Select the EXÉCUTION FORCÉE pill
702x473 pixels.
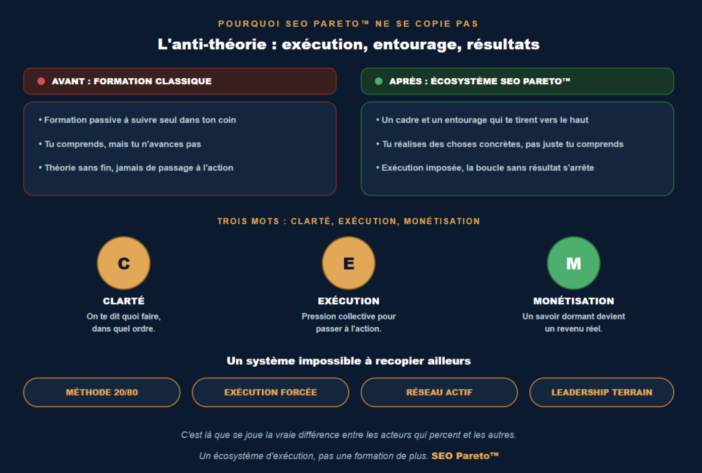[270, 392]
